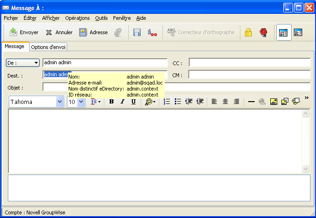
Task: Open the text color palette dropdown
Action: 150,102
